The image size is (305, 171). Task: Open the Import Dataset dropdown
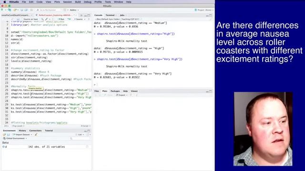click(22, 134)
